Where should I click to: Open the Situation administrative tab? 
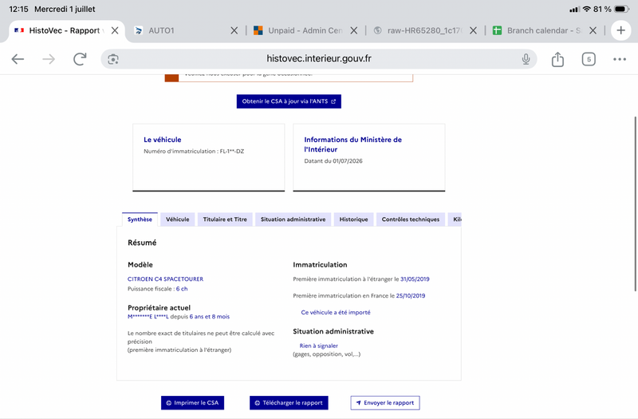pyautogui.click(x=293, y=219)
